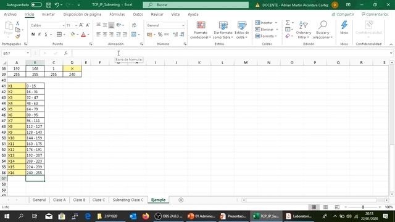Open Ordenar y filtrar menu

point(303,30)
